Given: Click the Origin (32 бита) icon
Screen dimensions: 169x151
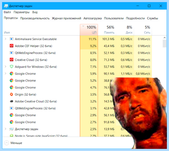Looking at the screenshot, I should coord(12,94).
